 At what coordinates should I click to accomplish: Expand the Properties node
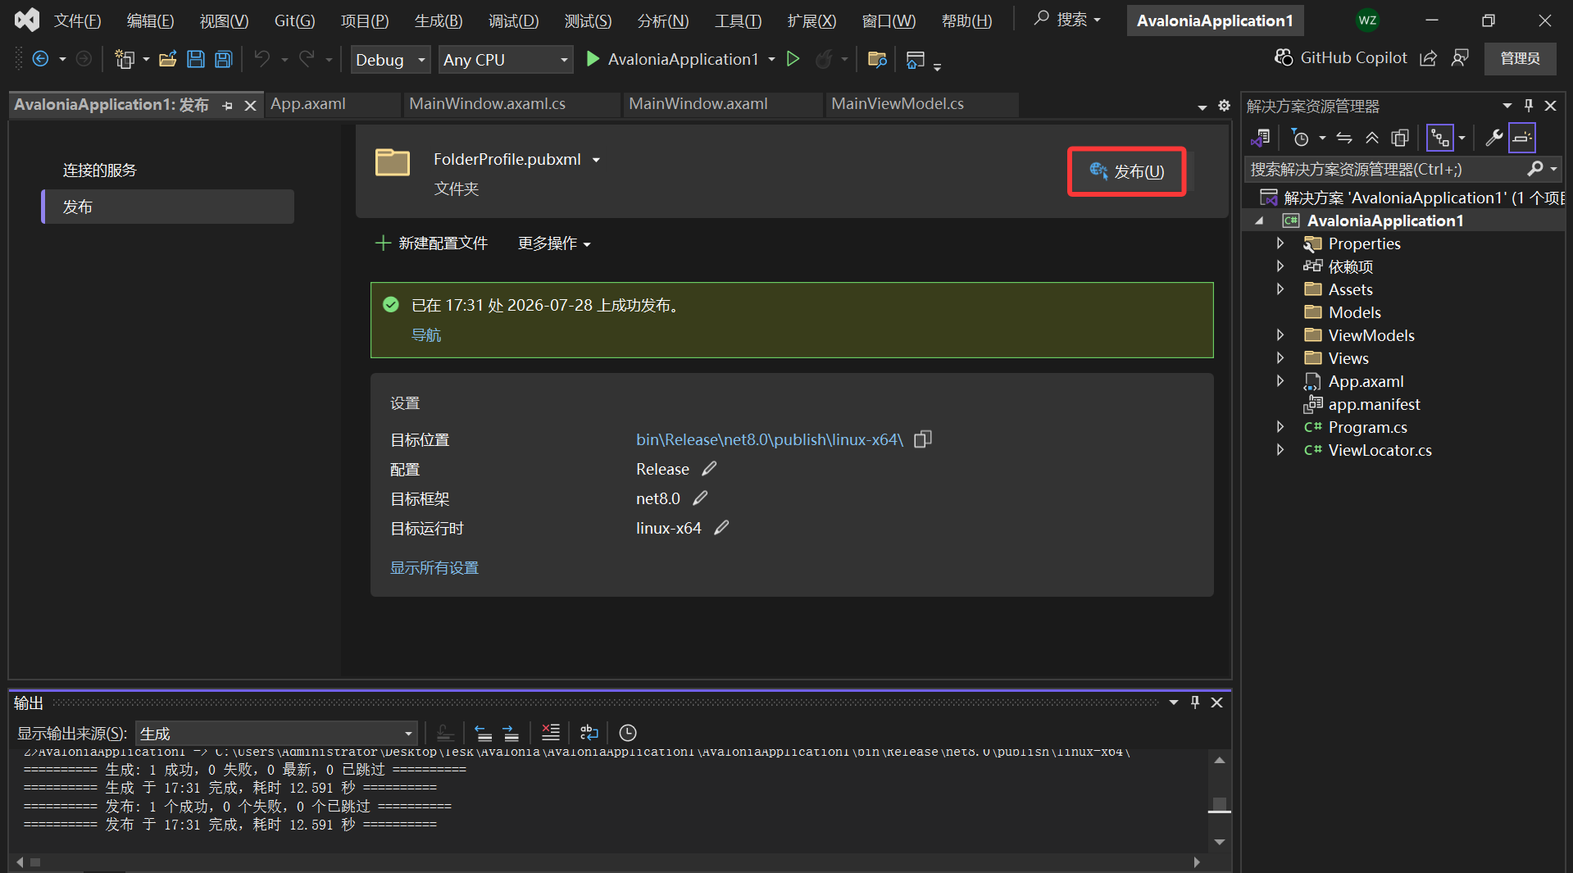pos(1280,243)
